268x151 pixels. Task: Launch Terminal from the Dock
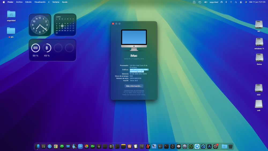tap(166, 146)
